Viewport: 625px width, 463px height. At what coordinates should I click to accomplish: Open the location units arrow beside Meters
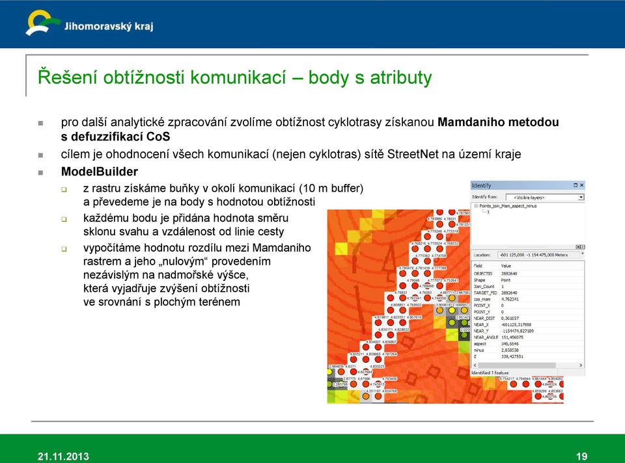click(x=582, y=253)
